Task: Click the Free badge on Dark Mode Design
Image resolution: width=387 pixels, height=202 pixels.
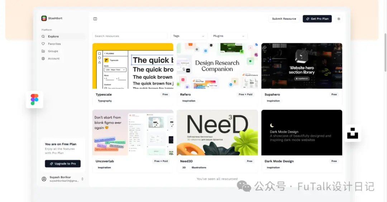Action: tap(334, 161)
